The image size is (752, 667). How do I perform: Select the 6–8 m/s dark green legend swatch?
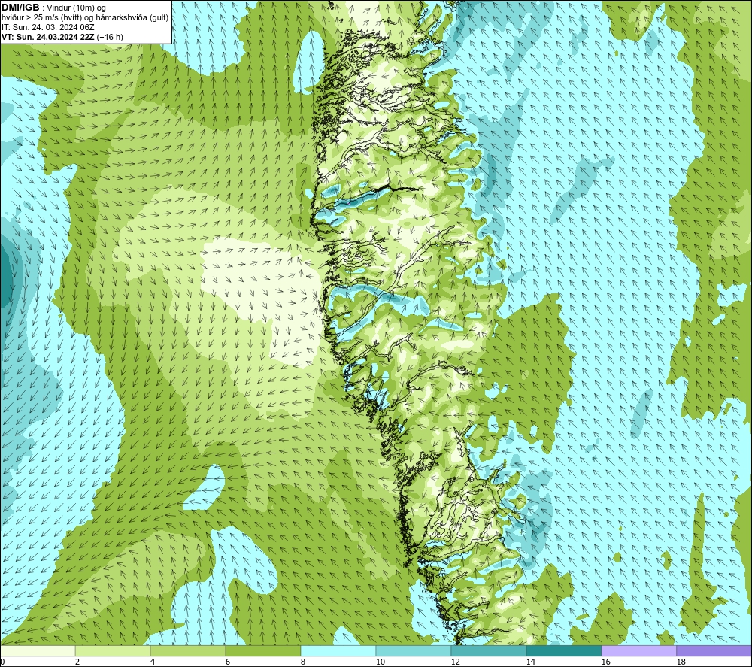(x=262, y=650)
